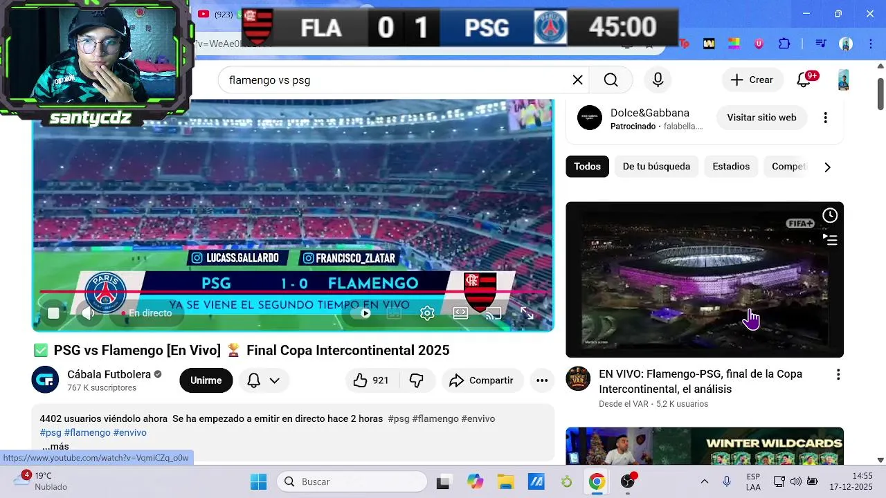Stop the live stream playback

(53, 313)
